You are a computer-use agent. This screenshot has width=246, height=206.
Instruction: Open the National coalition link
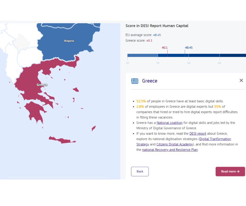click(169, 123)
